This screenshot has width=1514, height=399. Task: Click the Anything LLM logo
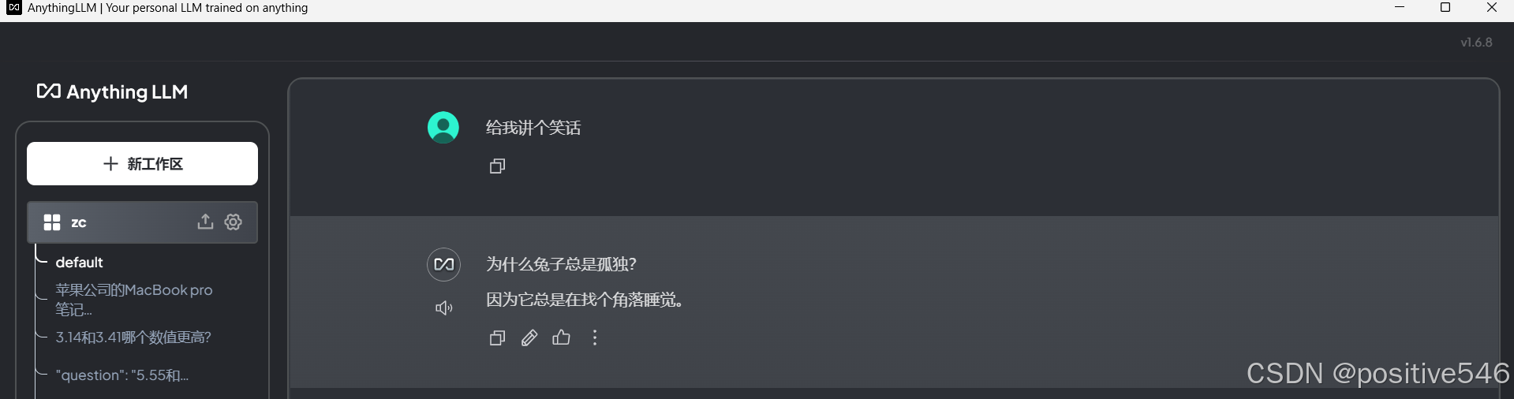112,91
